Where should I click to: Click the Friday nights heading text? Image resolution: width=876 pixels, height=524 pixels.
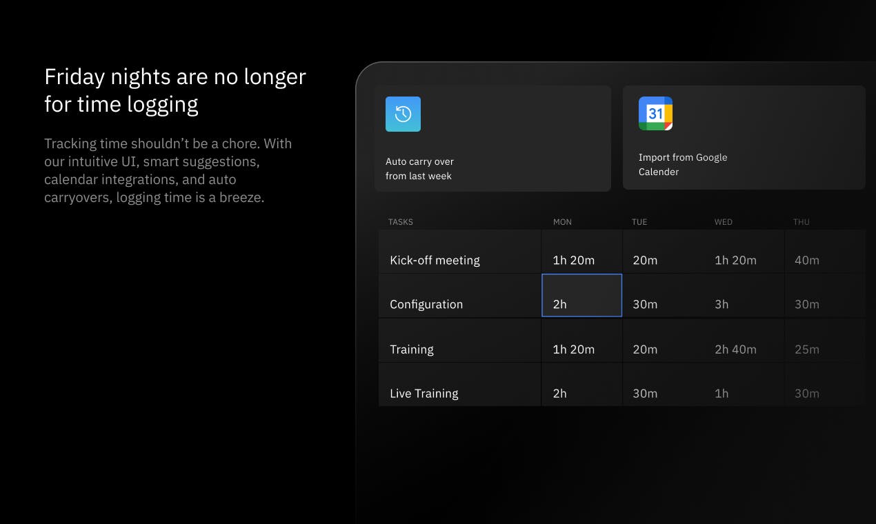(175, 90)
